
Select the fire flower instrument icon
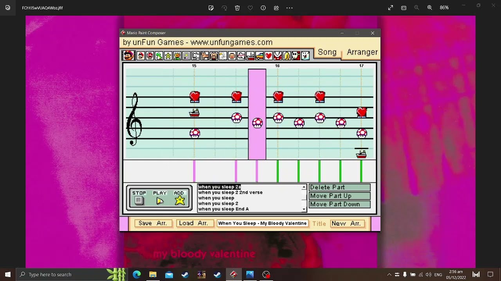coord(177,56)
